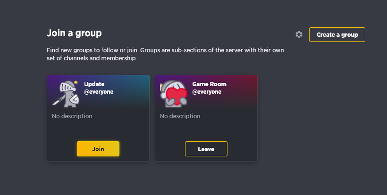
Task: Click No description text on Update card
Action: [72, 116]
